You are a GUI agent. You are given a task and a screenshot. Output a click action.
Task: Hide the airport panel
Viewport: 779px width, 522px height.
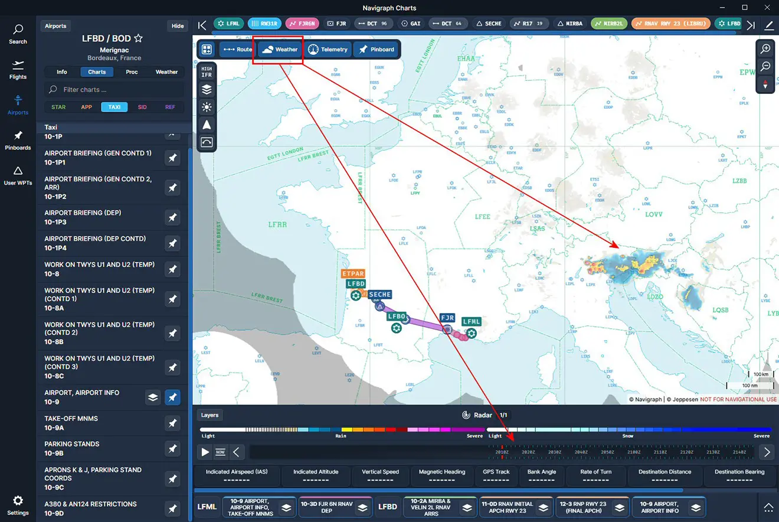(178, 26)
